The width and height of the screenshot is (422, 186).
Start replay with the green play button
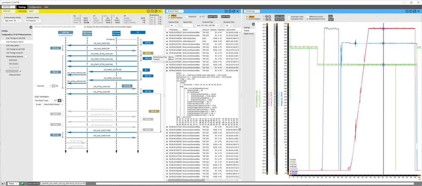point(22,183)
